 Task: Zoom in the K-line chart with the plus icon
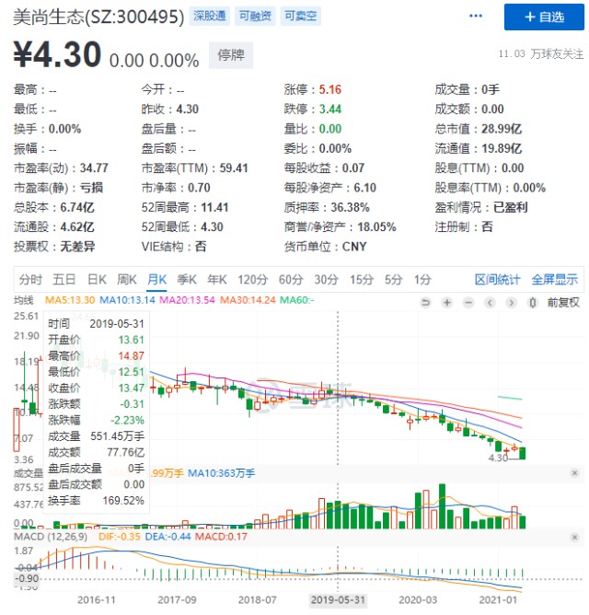[x=447, y=302]
